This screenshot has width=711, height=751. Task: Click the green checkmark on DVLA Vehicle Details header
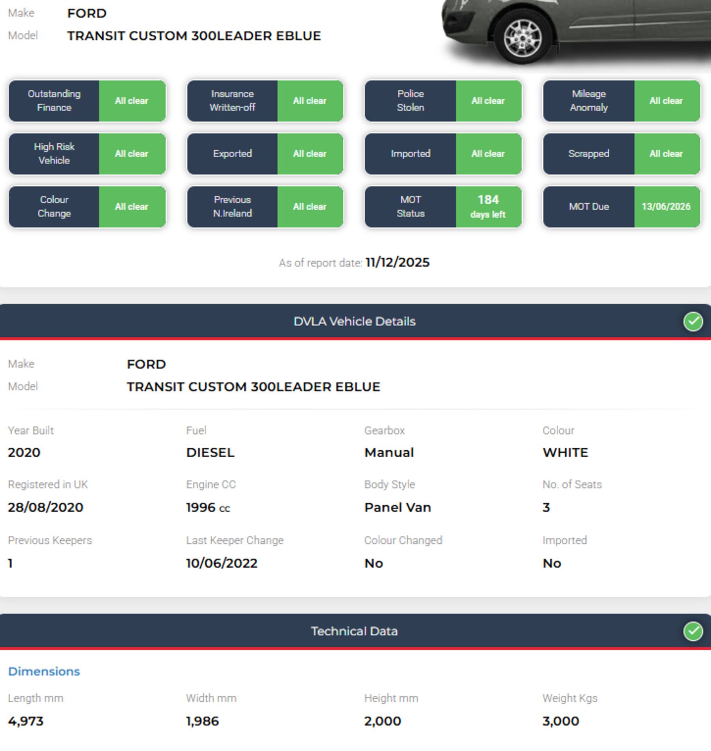[694, 321]
